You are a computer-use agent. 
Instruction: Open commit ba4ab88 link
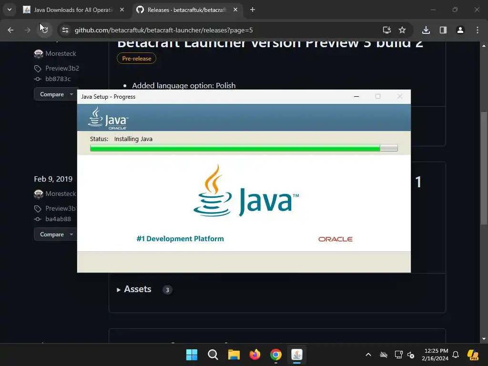coord(58,219)
